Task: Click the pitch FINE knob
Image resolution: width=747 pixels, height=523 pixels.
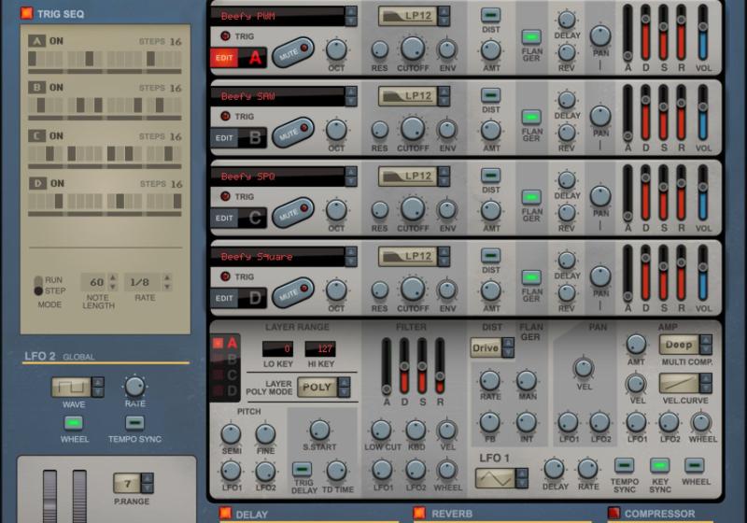Action: (265, 434)
